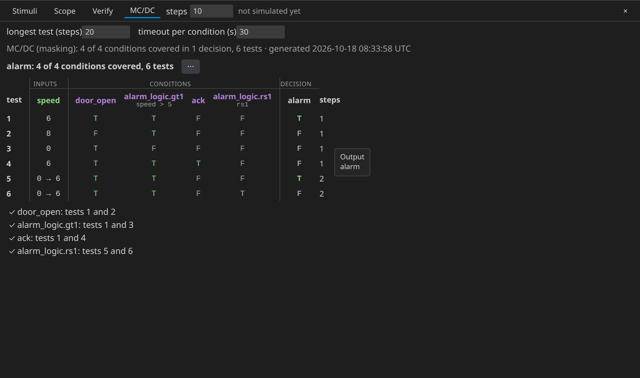The image size is (640, 378).
Task: Click ack value T in test 4
Action: (x=198, y=163)
